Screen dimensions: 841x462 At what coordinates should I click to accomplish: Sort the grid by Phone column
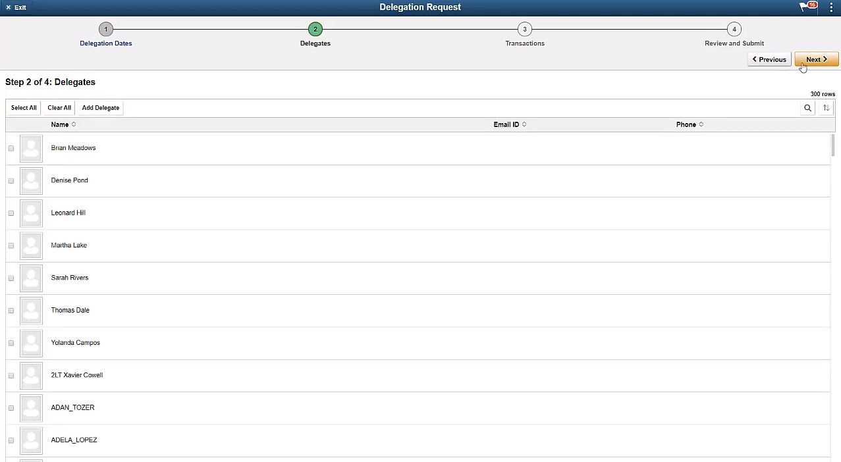(685, 124)
